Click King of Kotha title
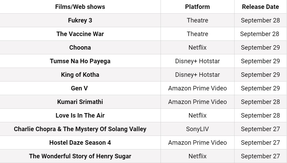This screenshot has height=163, width=287. coord(80,74)
